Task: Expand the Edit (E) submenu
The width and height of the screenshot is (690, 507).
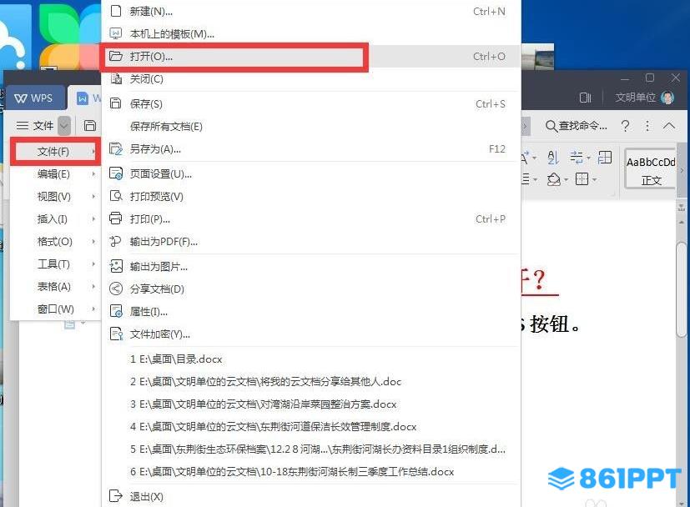Action: (x=55, y=174)
